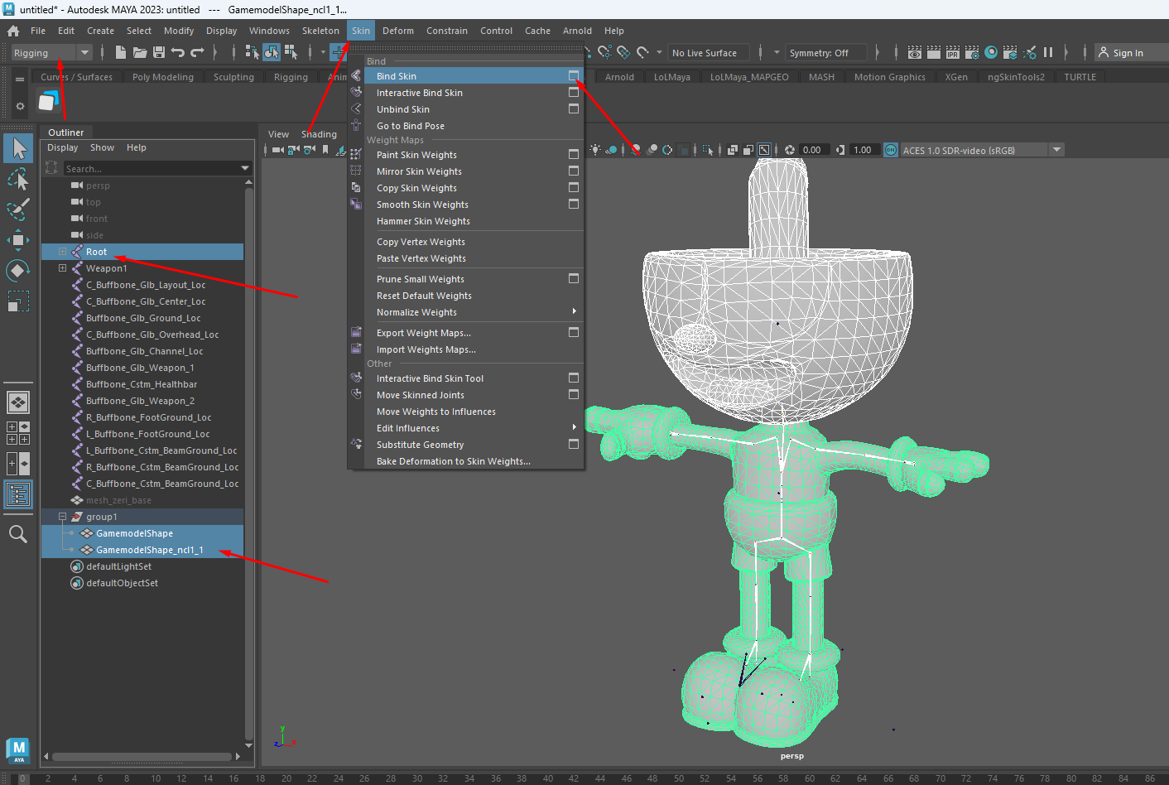
Task: Switch to single perspective view layout
Action: pos(18,402)
